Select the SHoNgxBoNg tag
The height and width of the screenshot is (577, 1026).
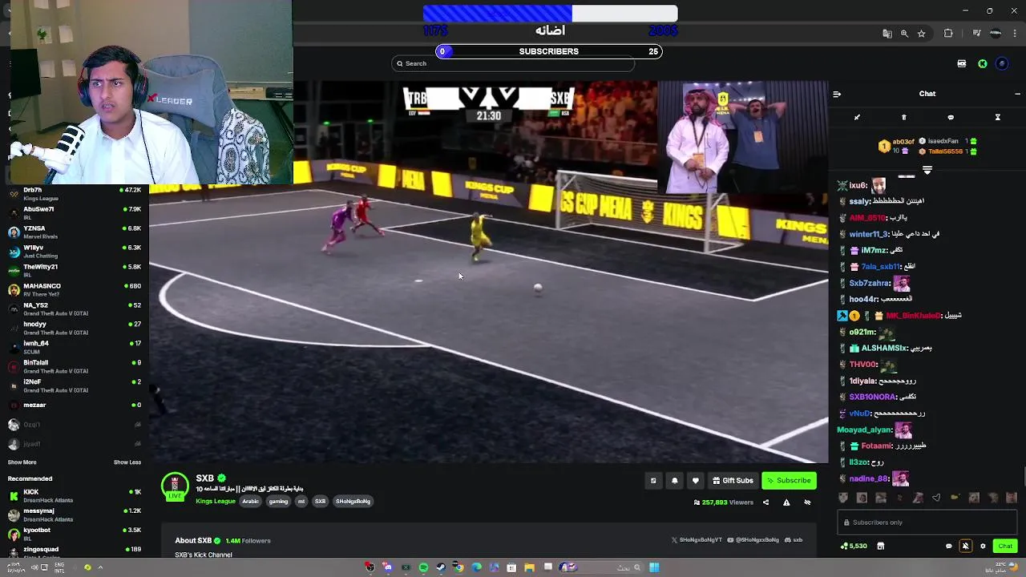tap(353, 502)
